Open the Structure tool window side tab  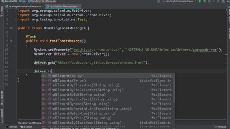pyautogui.click(x=1, y=115)
